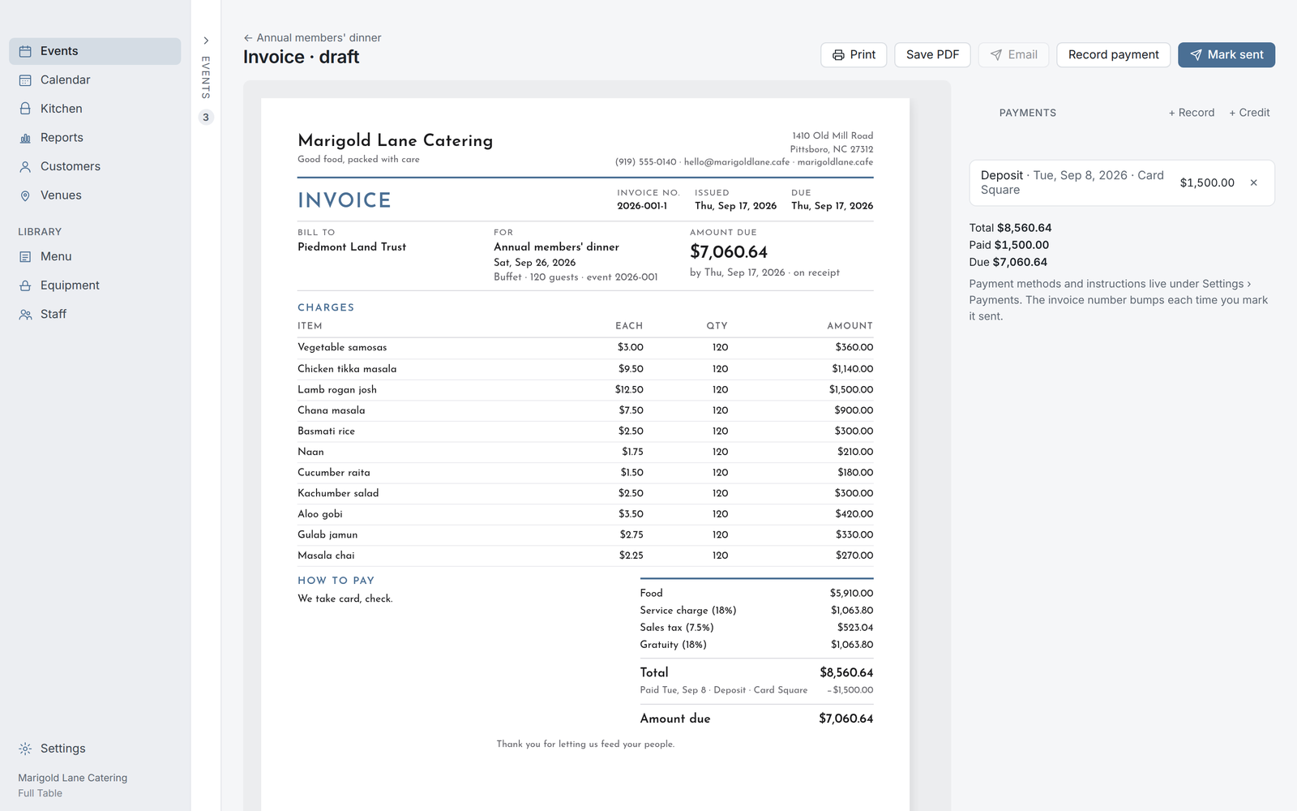The image size is (1297, 811).
Task: Add a payment via + Record
Action: tap(1192, 113)
